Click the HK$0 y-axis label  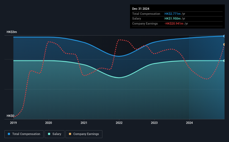[11, 116]
